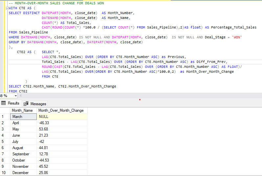This screenshot has width=262, height=176.
Task: Click the Diff_From_Prev alias in the query
Action: point(211,62)
